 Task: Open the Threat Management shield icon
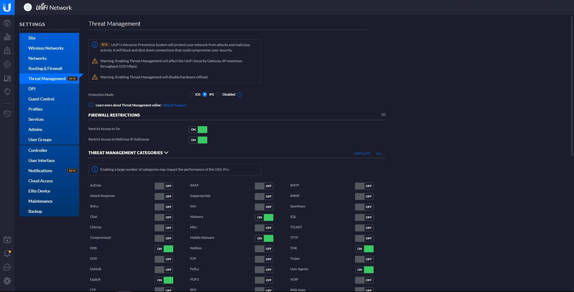[7, 114]
